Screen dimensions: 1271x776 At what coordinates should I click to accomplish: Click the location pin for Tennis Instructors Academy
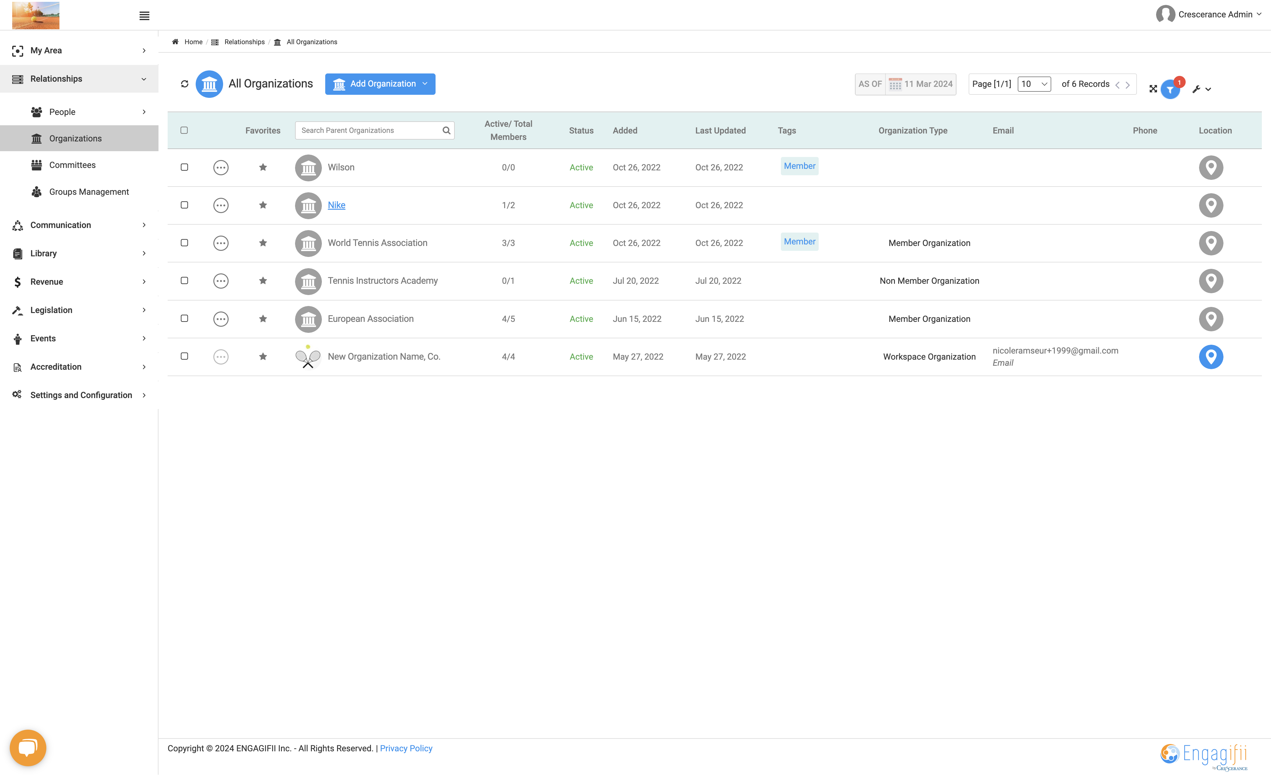click(x=1211, y=281)
